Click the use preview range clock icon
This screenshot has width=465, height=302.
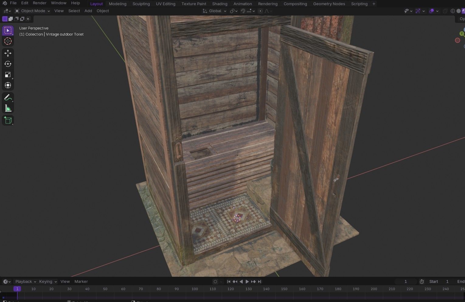(422, 282)
